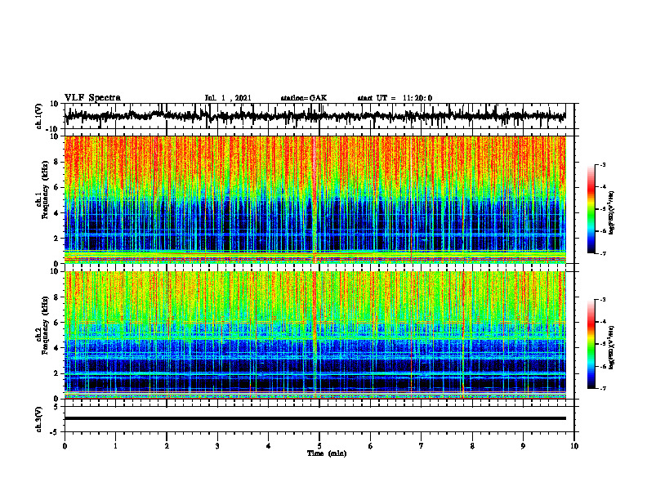
Task: Select the date label "Jul 1, 2021"
Action: 228,98
